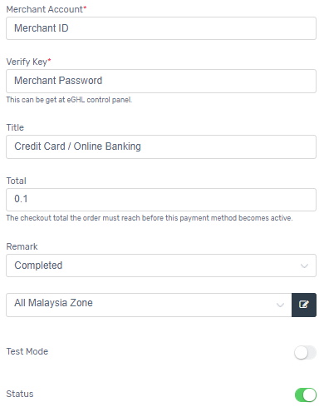Click the chevron arrow in zone selector
324x407 pixels.
click(x=280, y=305)
